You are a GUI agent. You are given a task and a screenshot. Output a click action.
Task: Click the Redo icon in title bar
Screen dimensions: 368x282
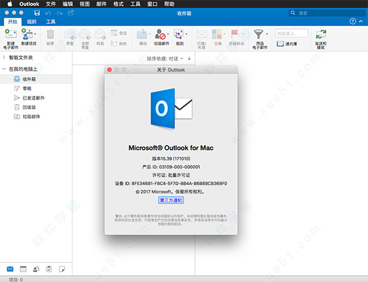point(59,13)
